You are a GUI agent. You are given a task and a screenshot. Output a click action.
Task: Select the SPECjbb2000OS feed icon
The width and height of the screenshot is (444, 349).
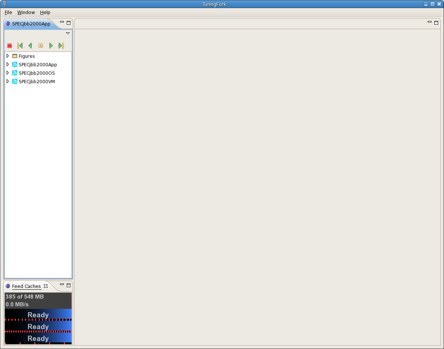[x=15, y=73]
